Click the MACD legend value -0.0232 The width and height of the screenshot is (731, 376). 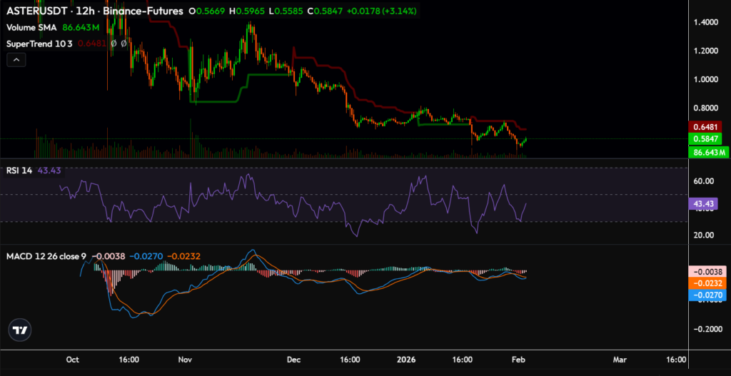pyautogui.click(x=183, y=256)
